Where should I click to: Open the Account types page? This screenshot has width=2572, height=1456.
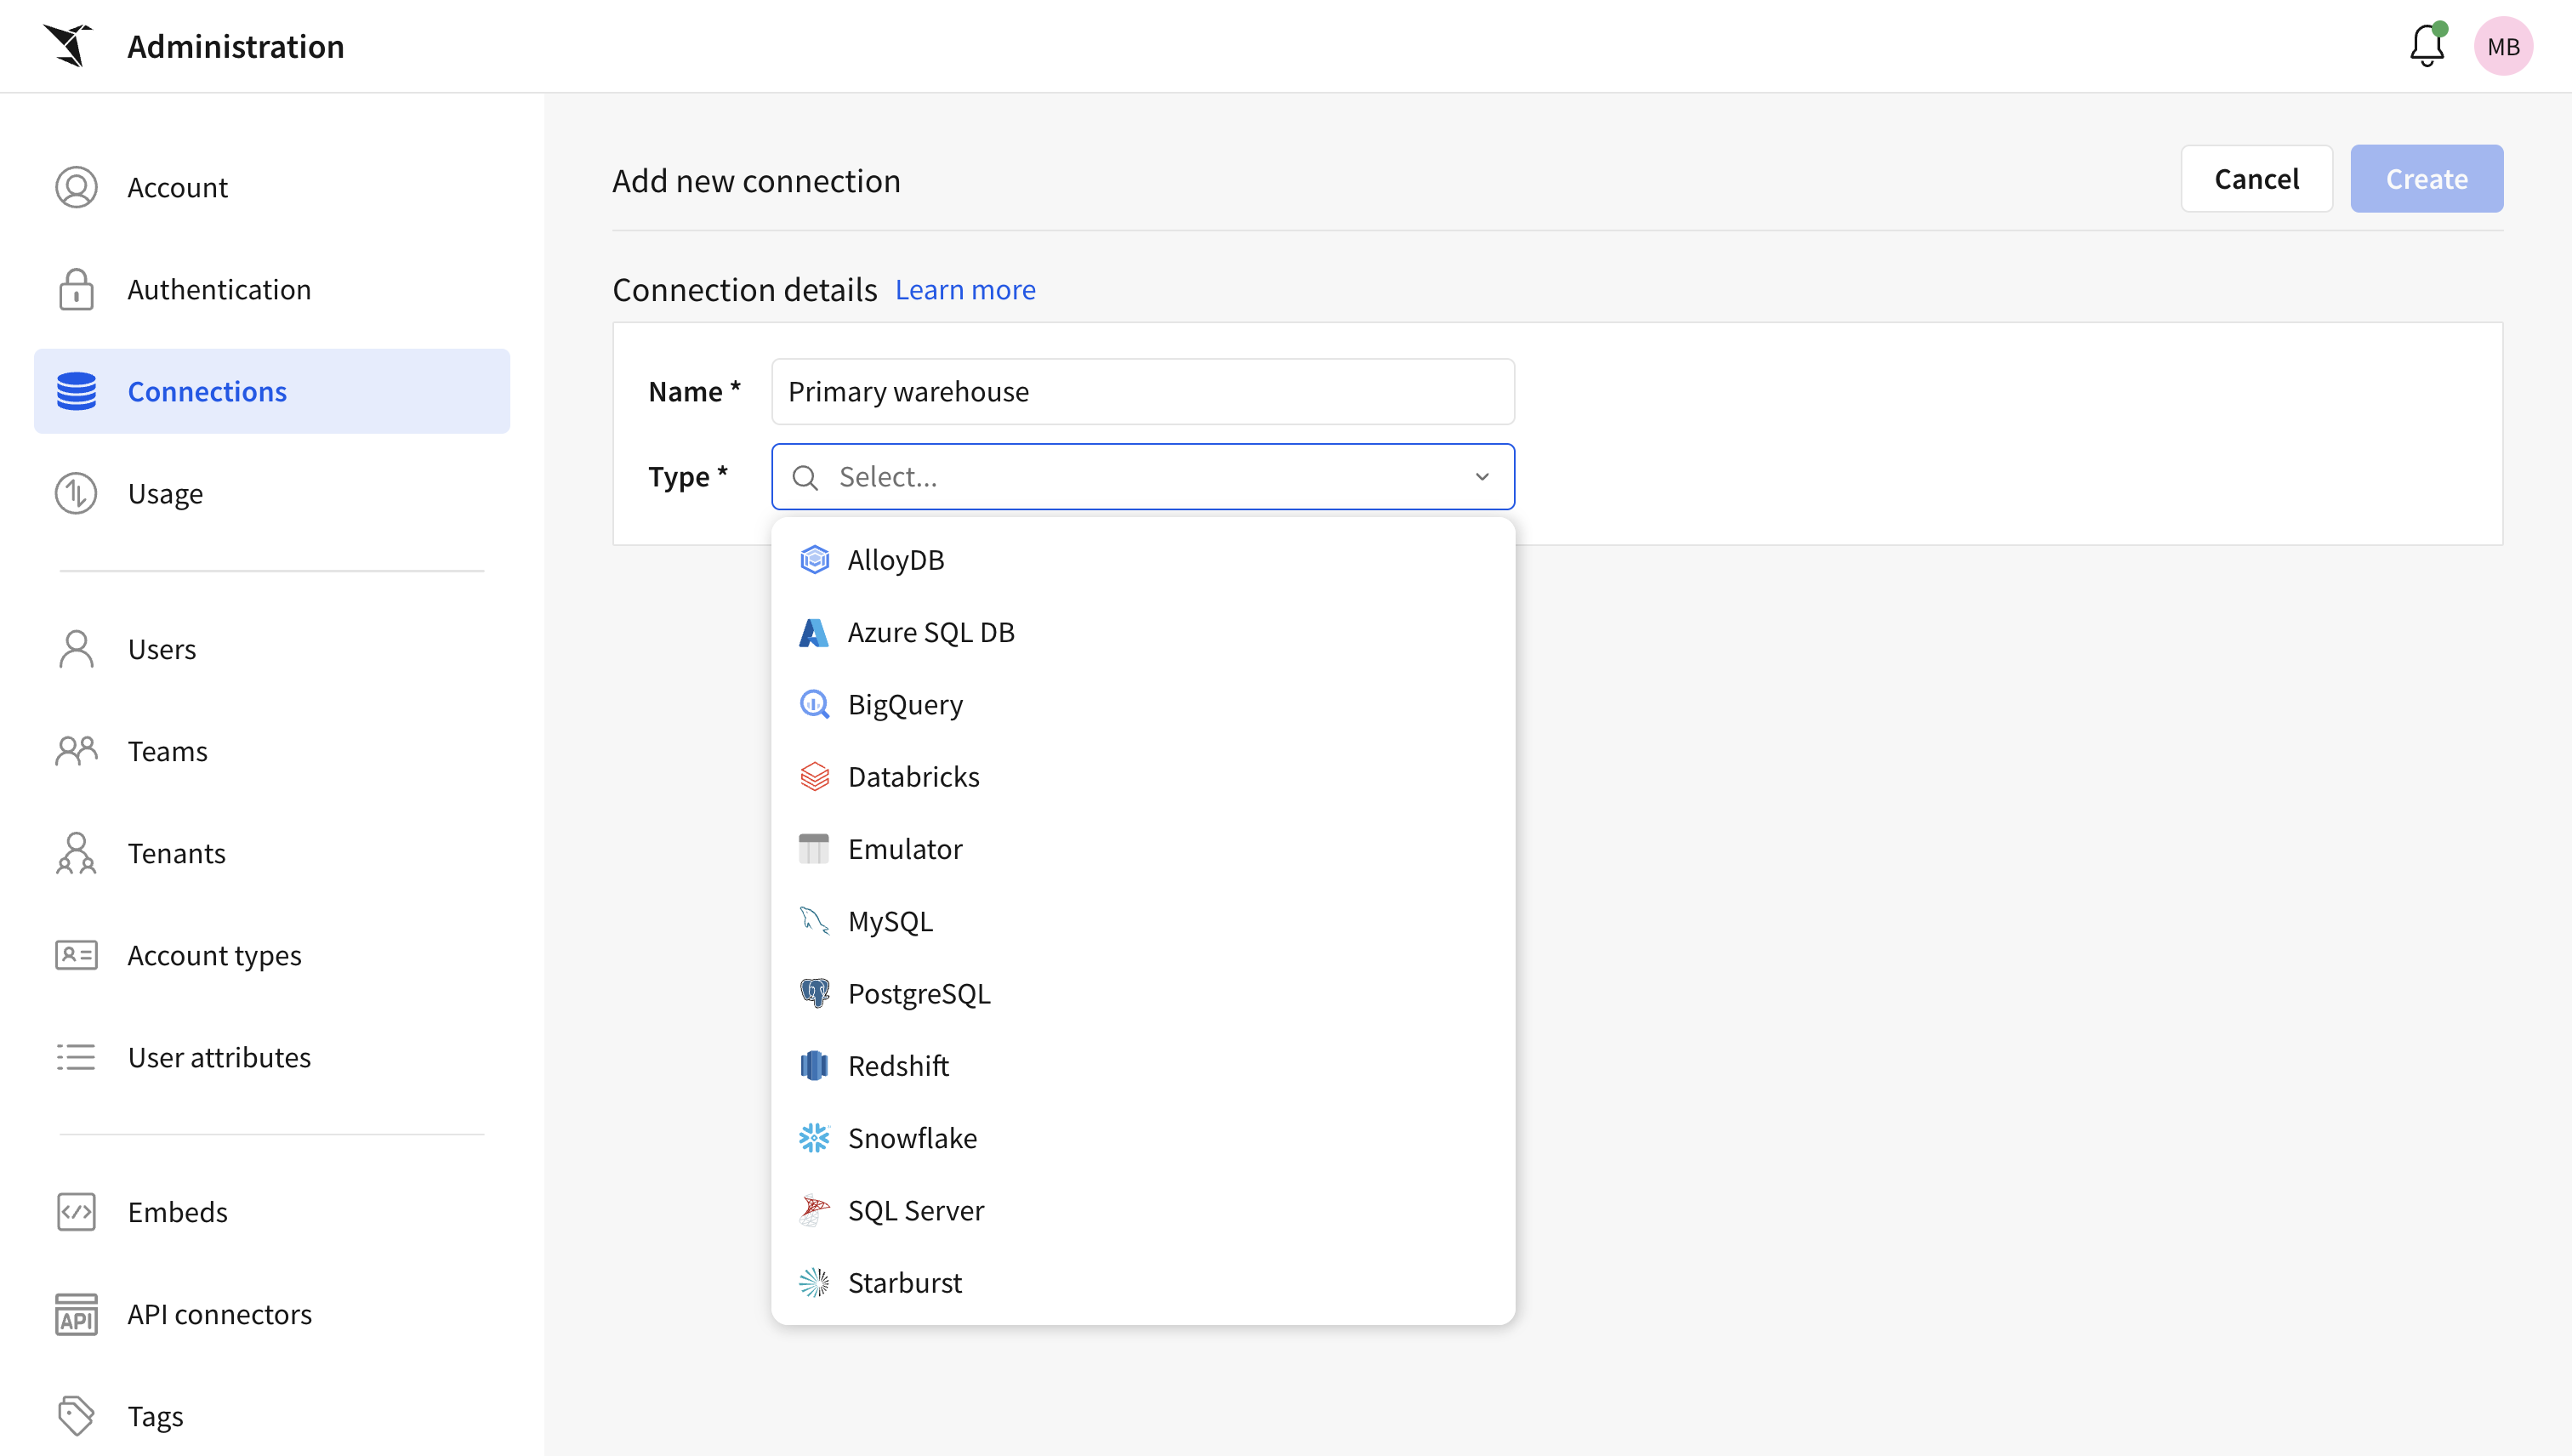click(214, 955)
